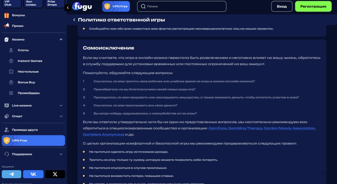This screenshot has height=184, width=337.
Task: Open the Gambling Therapy link
Action: [x=245, y=128]
